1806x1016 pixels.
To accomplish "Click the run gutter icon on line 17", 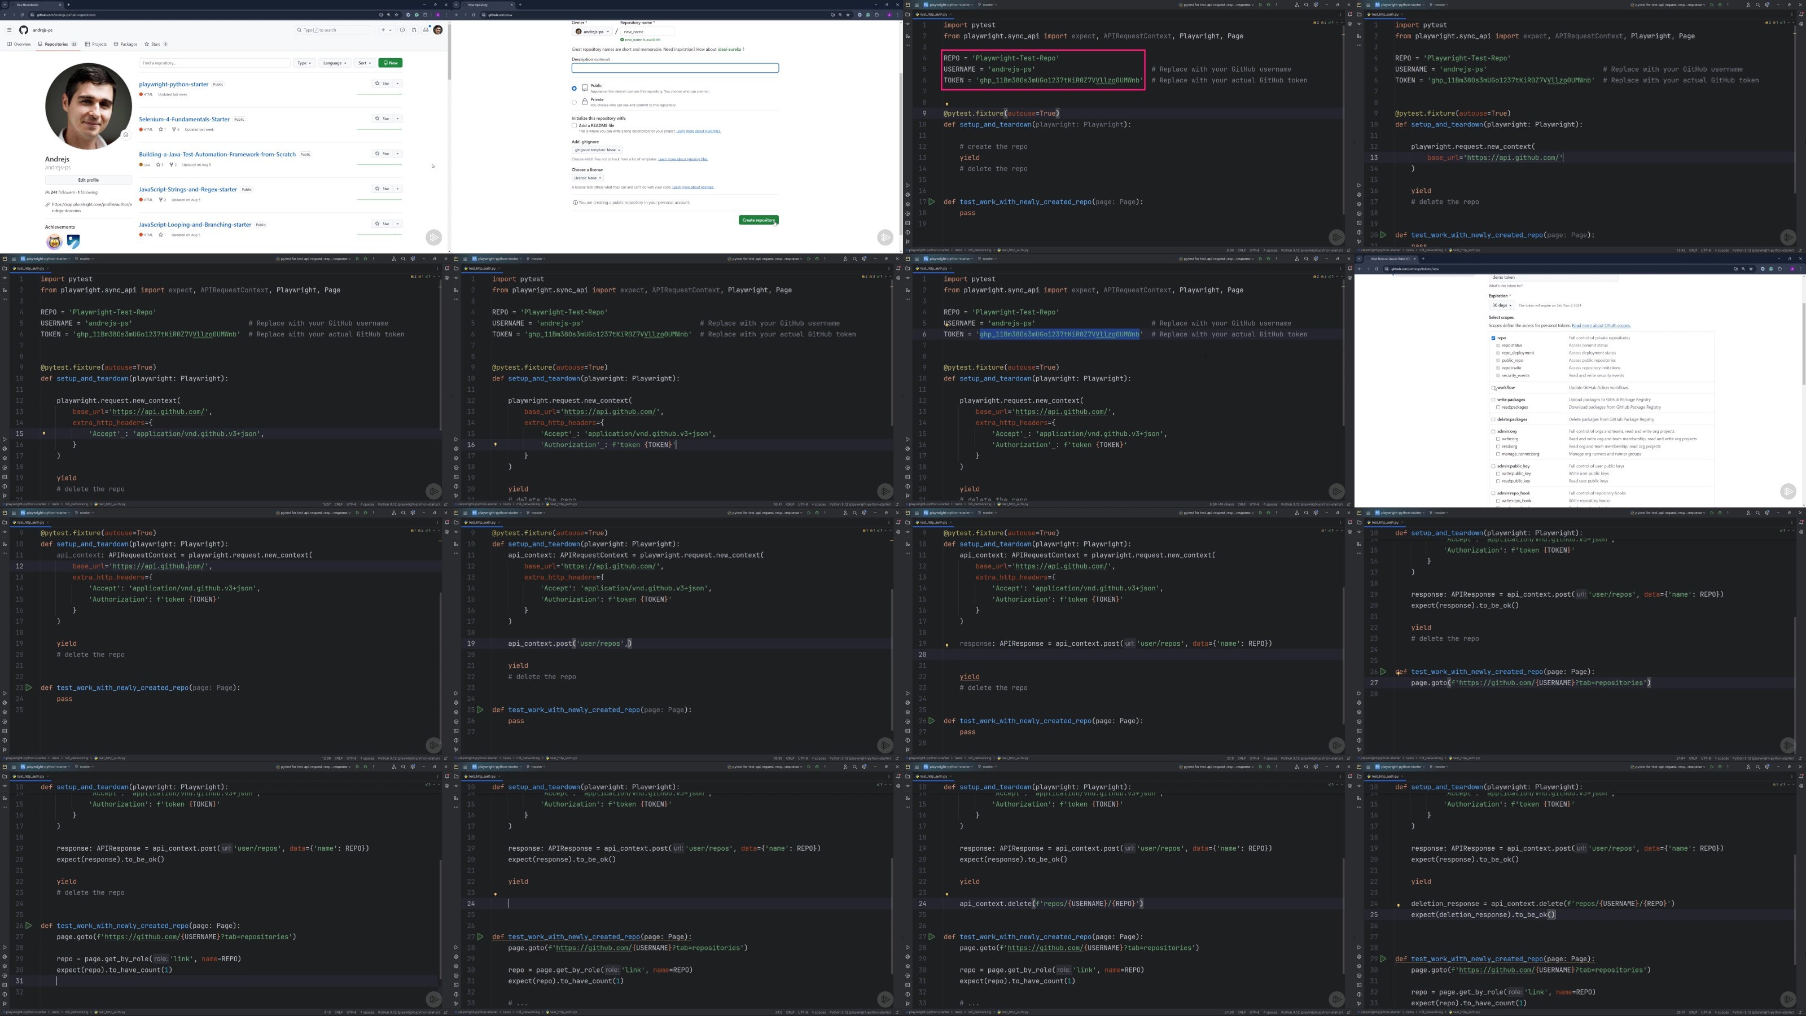I will tap(931, 202).
